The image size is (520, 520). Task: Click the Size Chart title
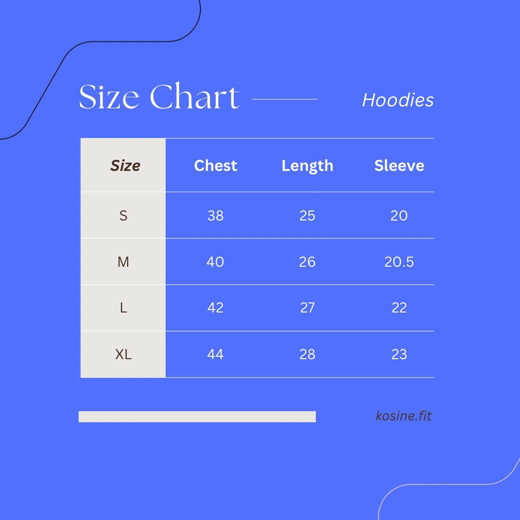[159, 97]
